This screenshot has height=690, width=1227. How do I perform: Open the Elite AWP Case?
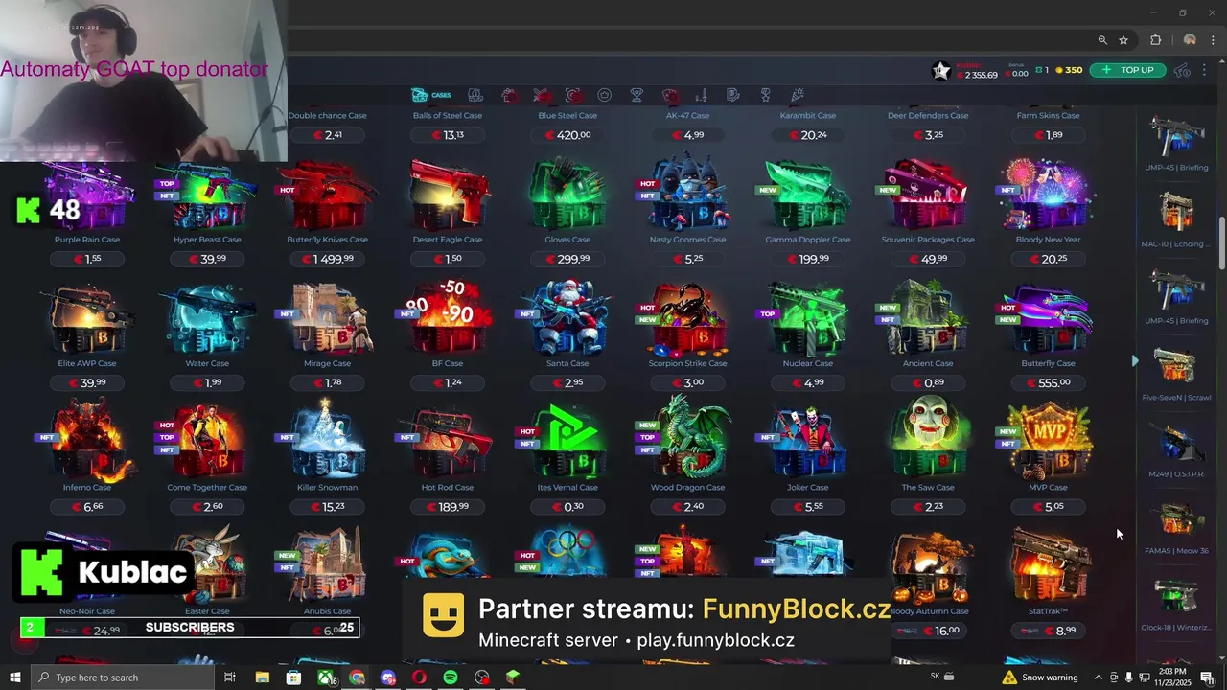(x=87, y=321)
